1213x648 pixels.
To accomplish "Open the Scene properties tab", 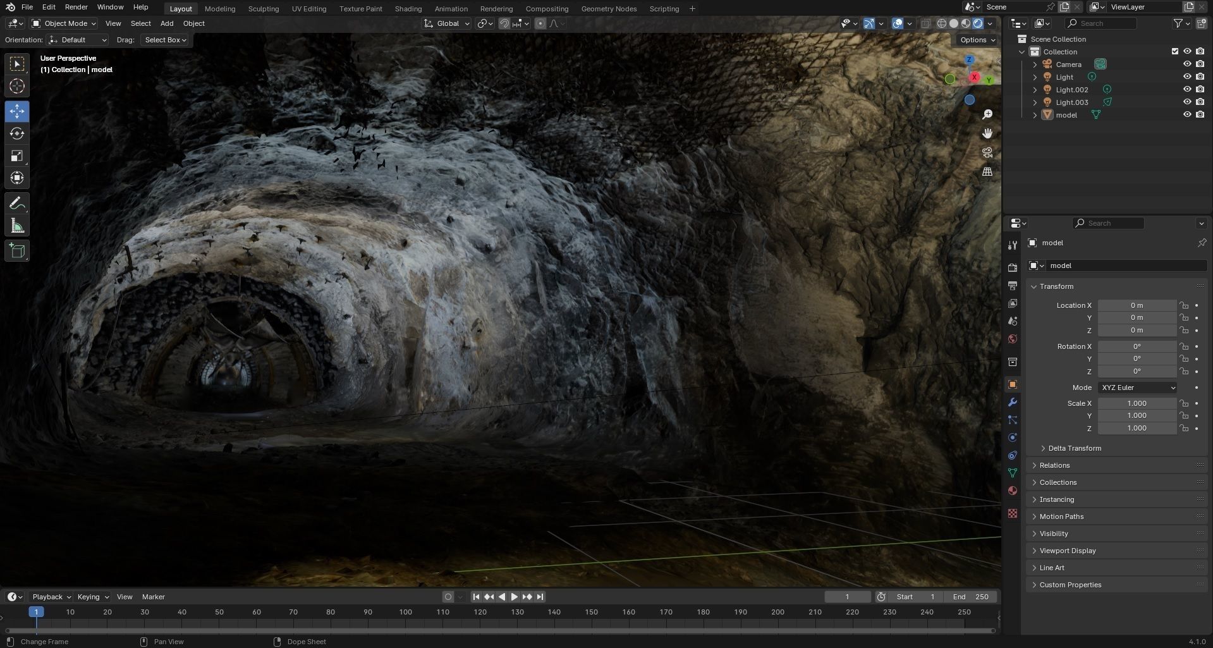I will coord(1013,321).
